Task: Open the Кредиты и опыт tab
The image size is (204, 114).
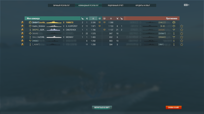Action: 143,5
